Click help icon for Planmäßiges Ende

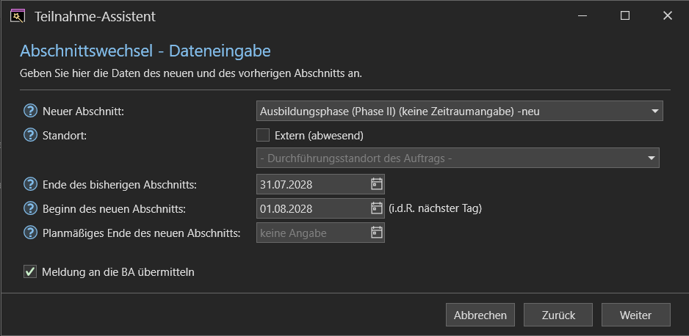[x=30, y=233]
